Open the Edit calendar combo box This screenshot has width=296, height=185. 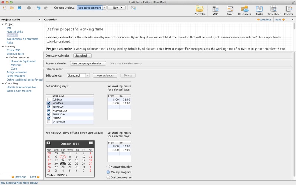coord(78,75)
